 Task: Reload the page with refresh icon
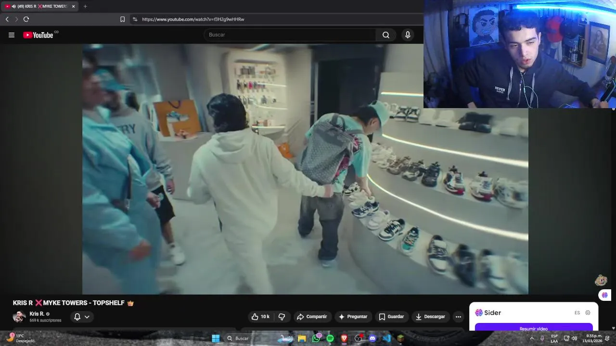26,19
